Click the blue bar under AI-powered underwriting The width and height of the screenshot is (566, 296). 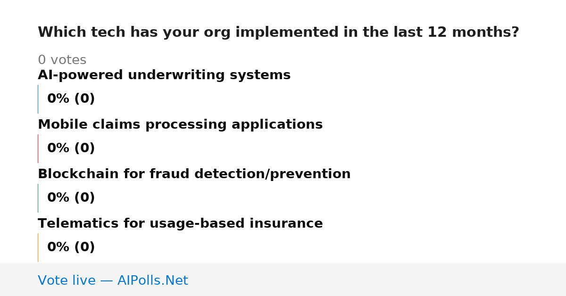pyautogui.click(x=38, y=99)
